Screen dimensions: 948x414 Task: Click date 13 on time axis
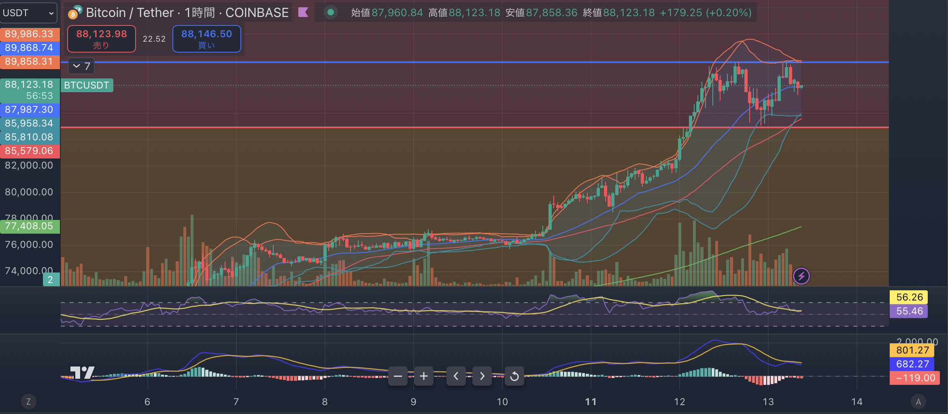[768, 402]
